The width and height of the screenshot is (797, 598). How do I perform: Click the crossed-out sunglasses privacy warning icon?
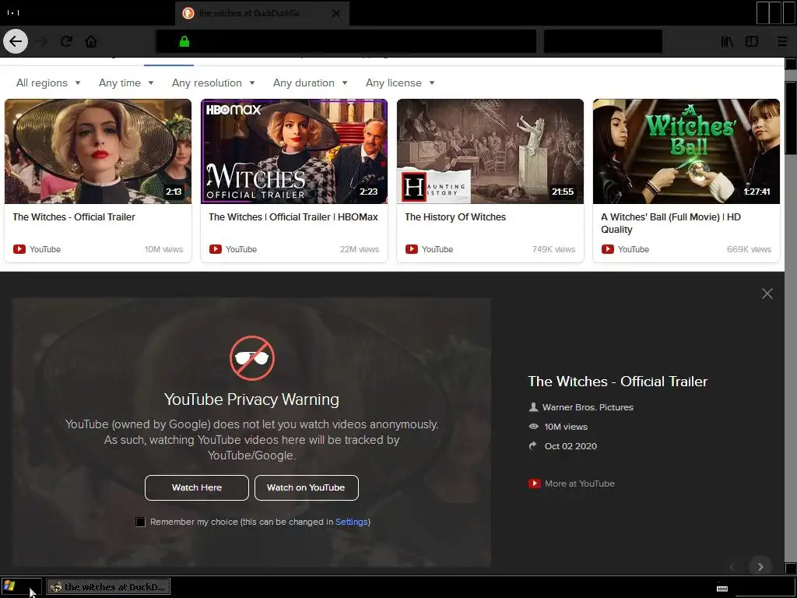[252, 358]
